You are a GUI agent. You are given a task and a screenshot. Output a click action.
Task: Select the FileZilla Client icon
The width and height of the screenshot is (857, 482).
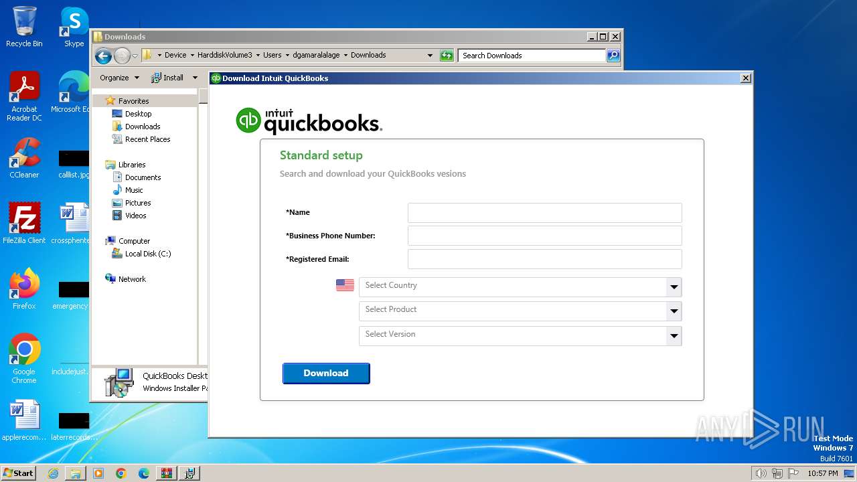[24, 224]
